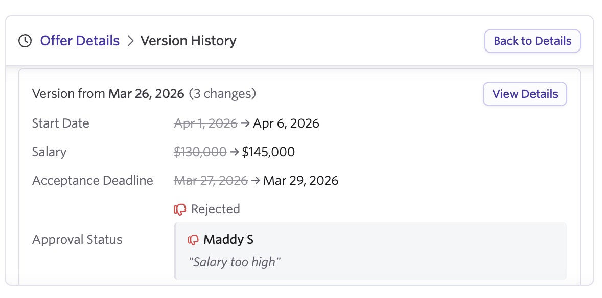
Task: Click the old salary $130,000 value
Action: [200, 152]
